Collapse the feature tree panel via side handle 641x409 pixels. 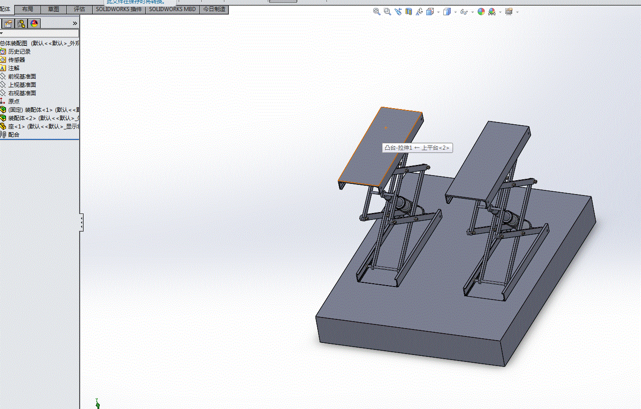[81, 223]
